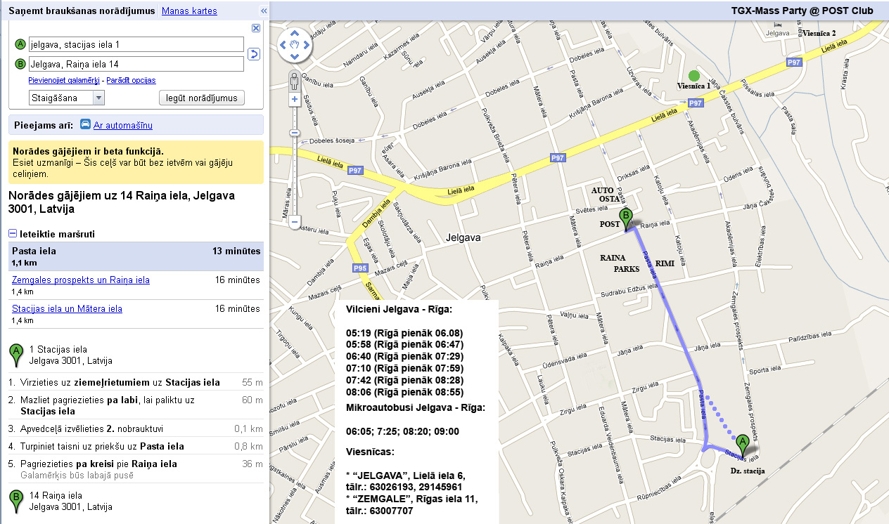Viewport: 889px width, 524px height.
Task: Click the green B marker beside destination field
Action: pyautogui.click(x=20, y=64)
